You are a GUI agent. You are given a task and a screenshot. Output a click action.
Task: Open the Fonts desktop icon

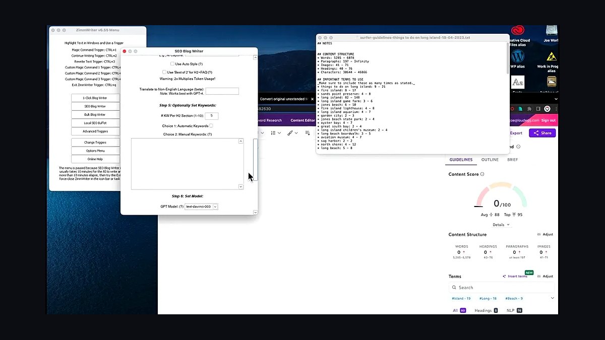pyautogui.click(x=518, y=82)
